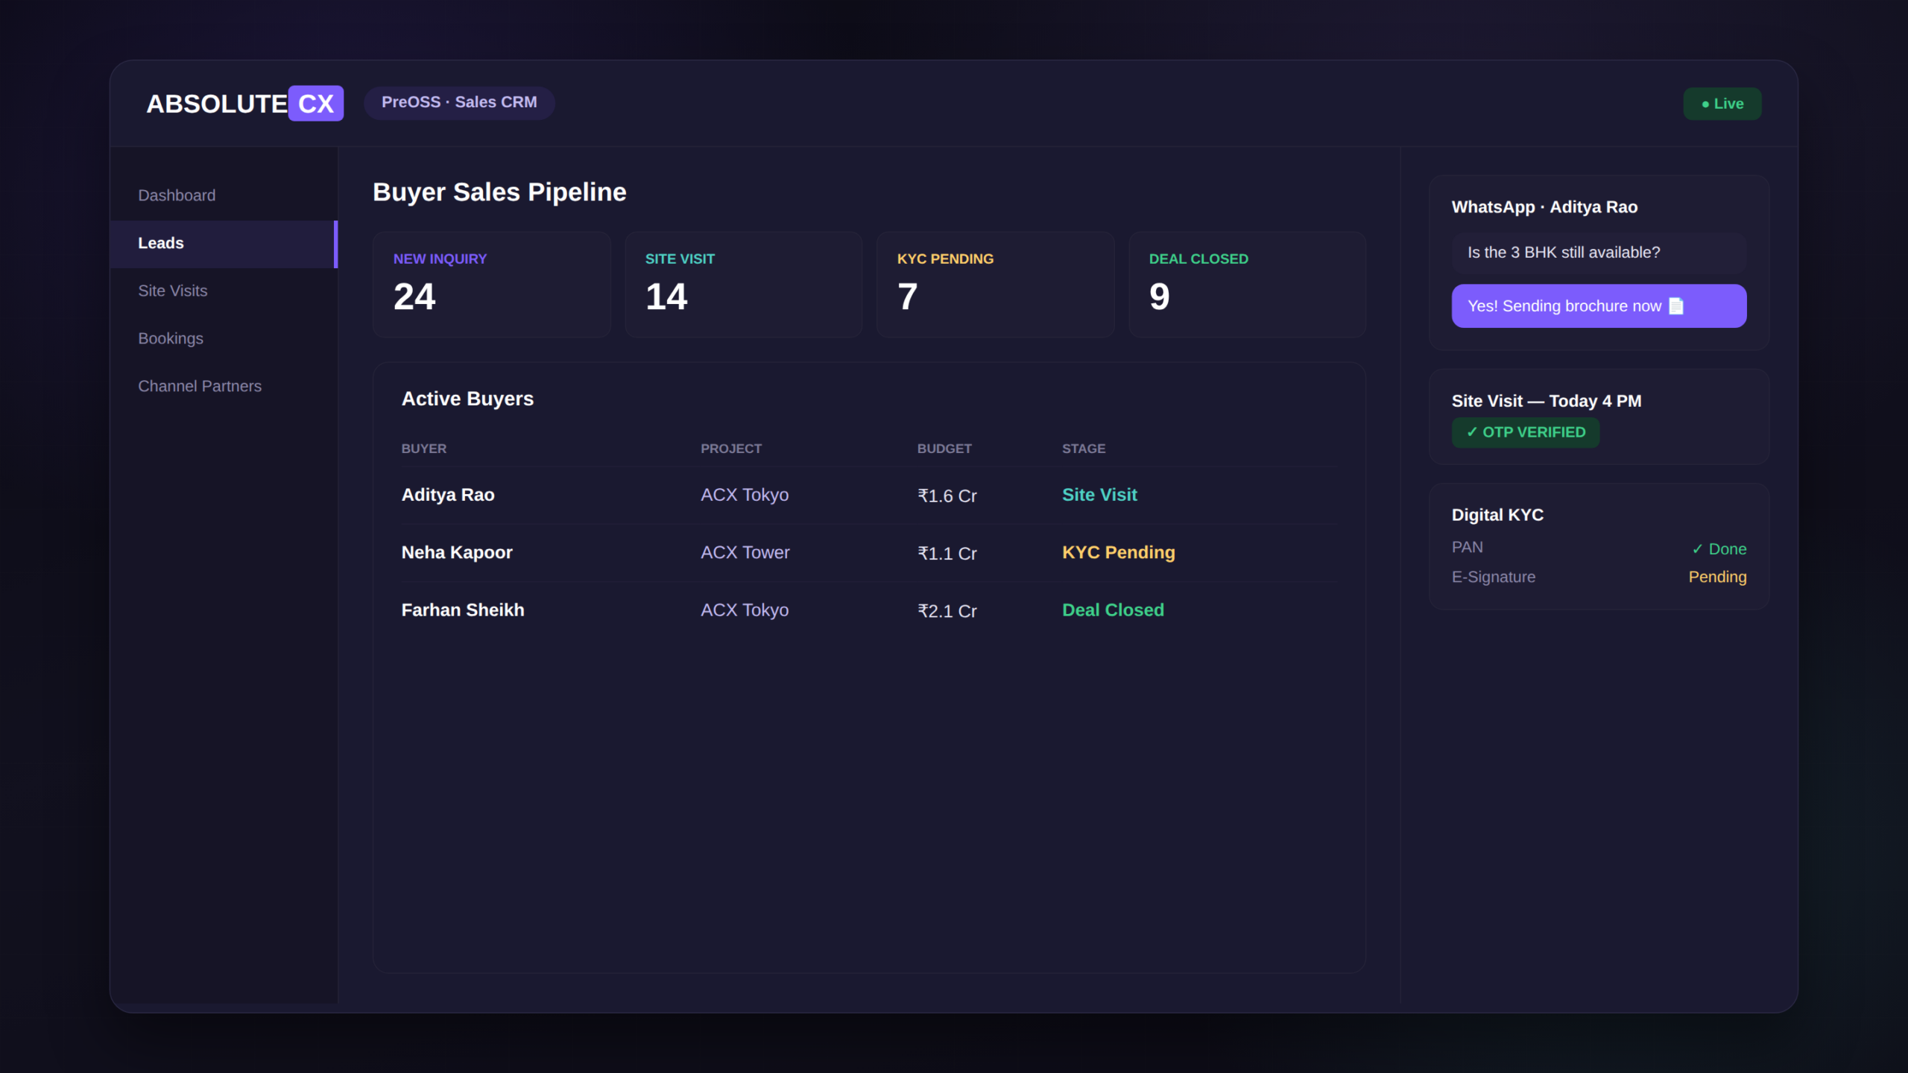Click the Digital KYC heading

(1497, 515)
